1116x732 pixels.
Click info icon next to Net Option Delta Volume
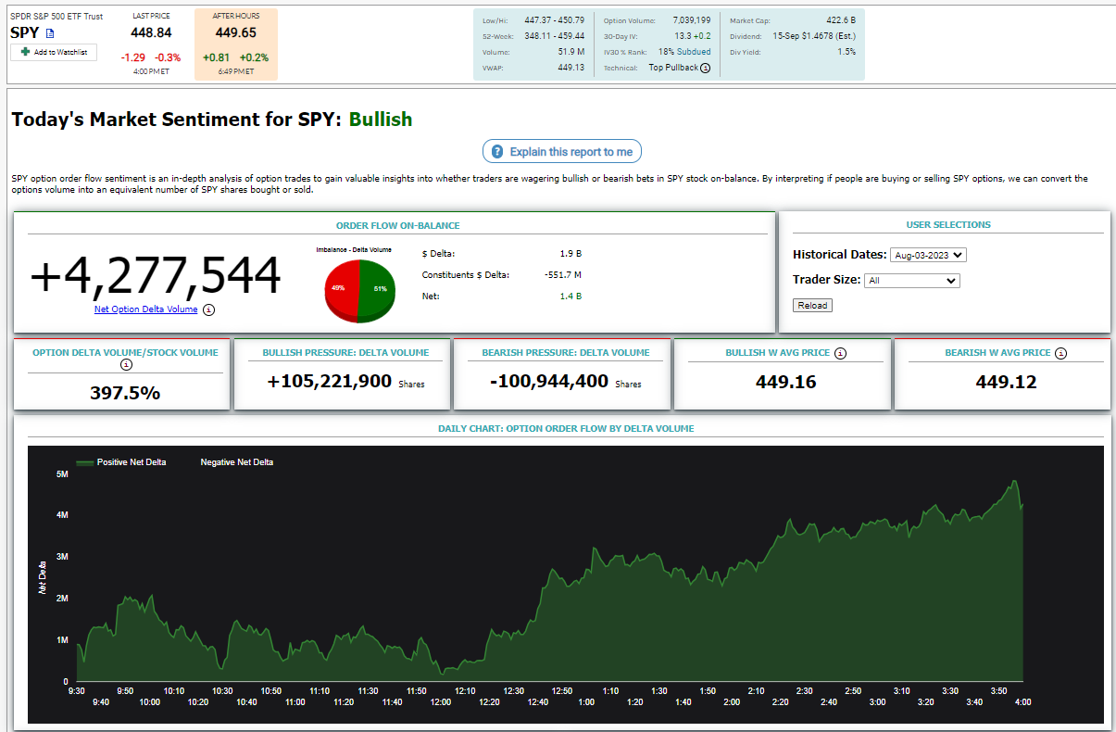(208, 309)
